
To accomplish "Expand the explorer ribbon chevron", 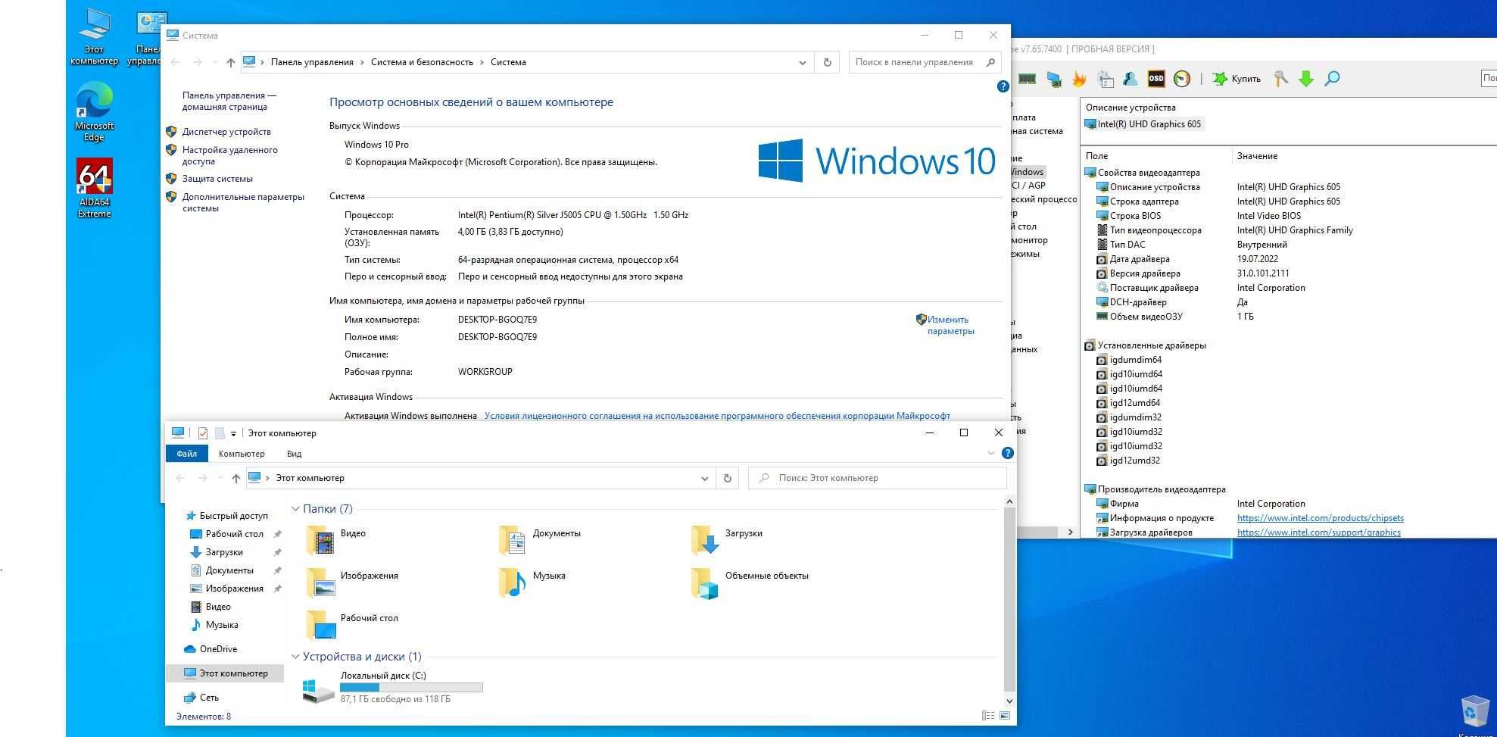I will (990, 453).
